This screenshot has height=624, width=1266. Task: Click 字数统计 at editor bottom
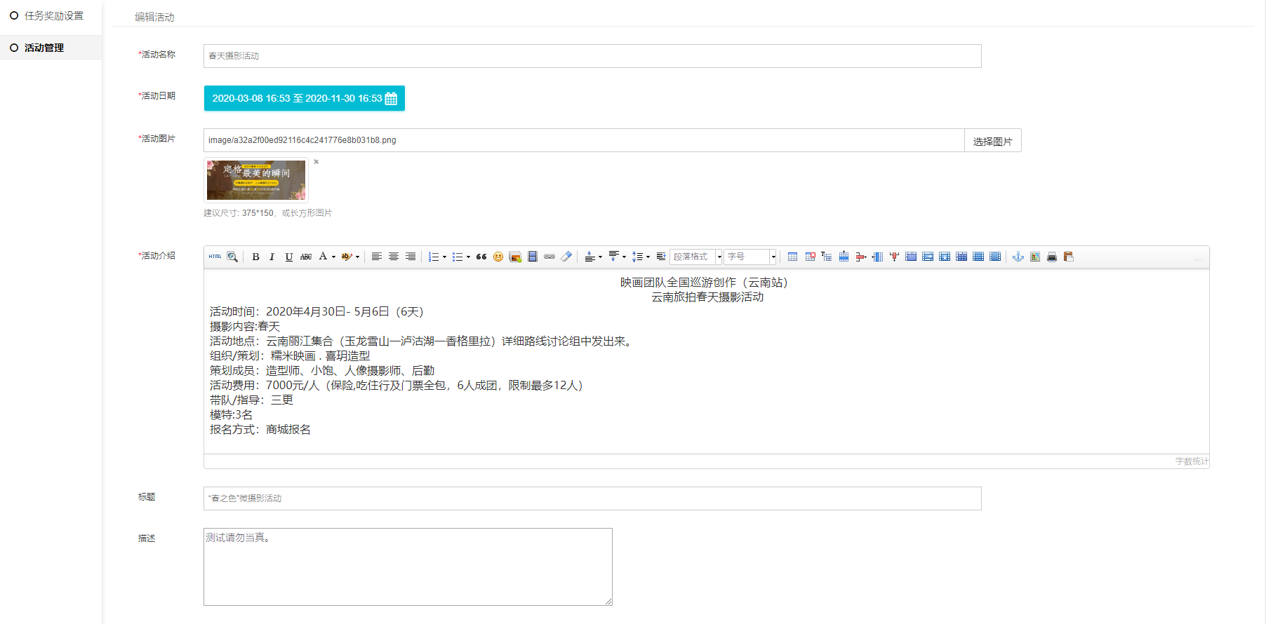1192,461
